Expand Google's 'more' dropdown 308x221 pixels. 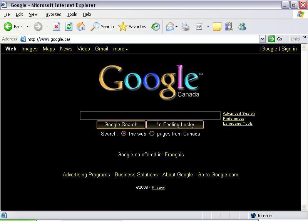click(121, 49)
